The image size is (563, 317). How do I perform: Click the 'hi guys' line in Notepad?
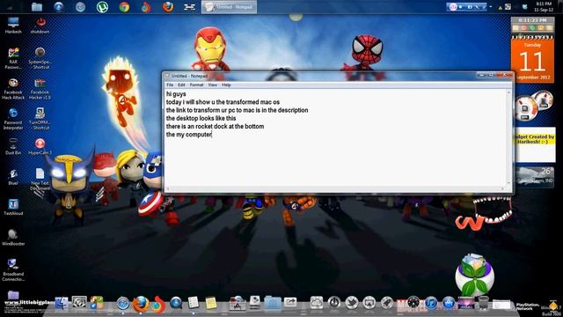point(176,94)
